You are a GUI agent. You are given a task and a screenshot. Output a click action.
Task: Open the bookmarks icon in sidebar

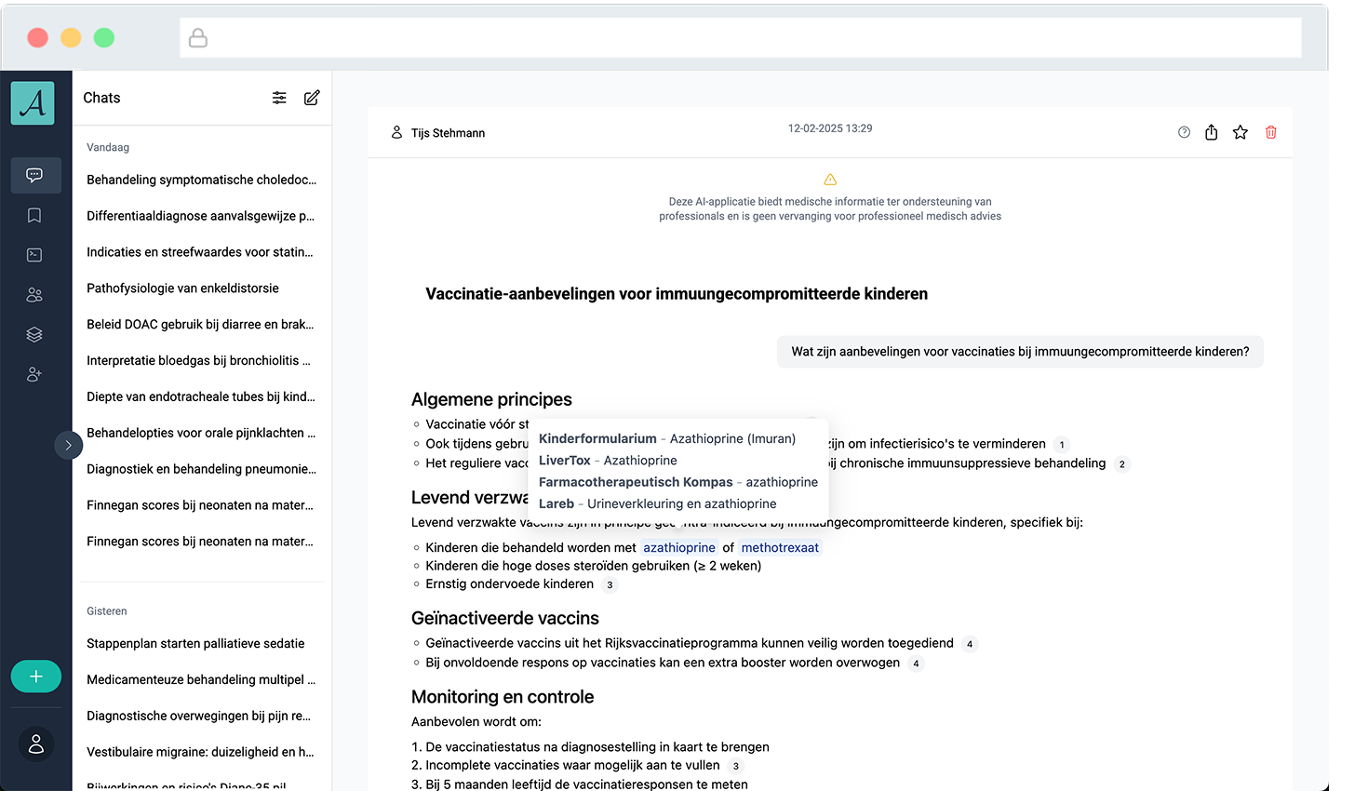pyautogui.click(x=34, y=215)
